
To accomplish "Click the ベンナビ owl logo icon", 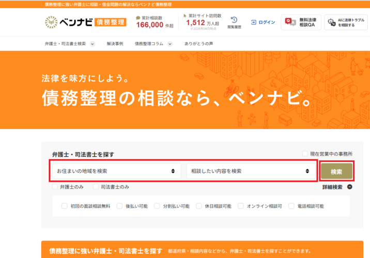I will 51,22.
